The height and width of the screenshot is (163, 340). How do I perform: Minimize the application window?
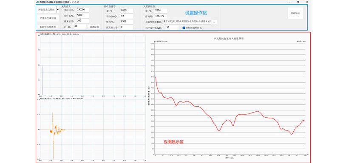pyautogui.click(x=289, y=2)
